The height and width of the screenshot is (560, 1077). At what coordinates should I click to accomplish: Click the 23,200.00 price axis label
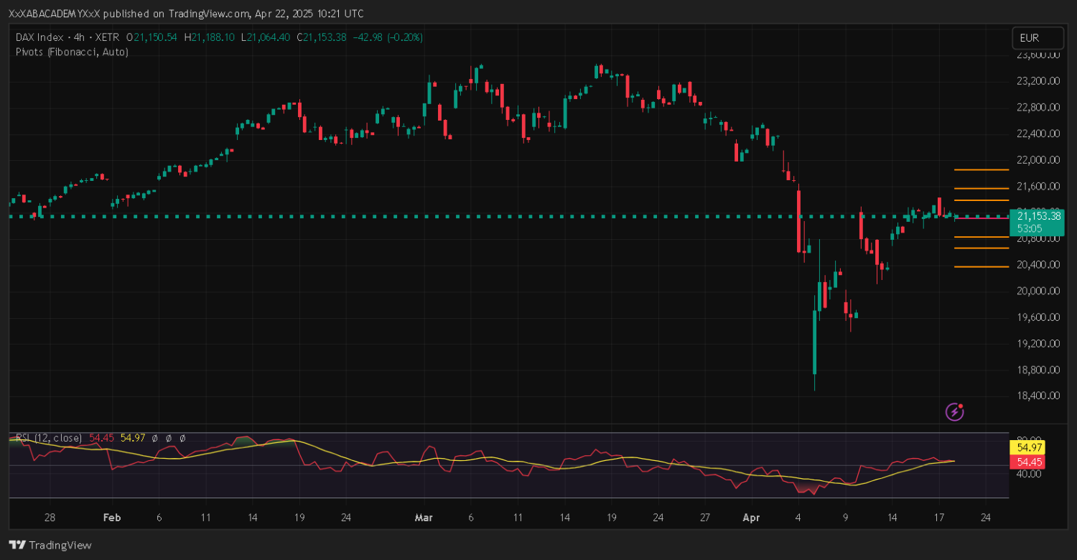coord(1038,81)
